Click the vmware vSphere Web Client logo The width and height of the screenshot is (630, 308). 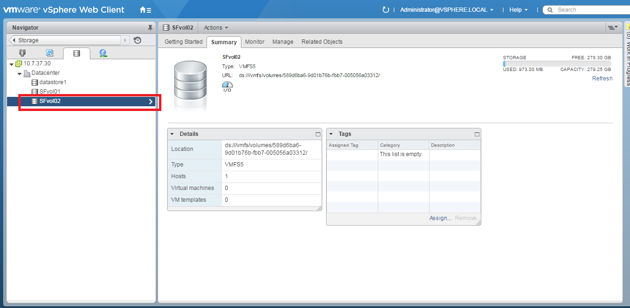(x=64, y=10)
